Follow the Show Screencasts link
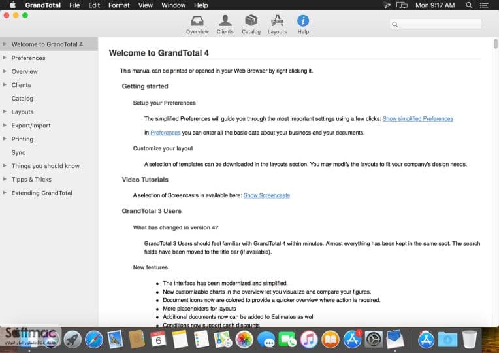The image size is (499, 353). 266,195
